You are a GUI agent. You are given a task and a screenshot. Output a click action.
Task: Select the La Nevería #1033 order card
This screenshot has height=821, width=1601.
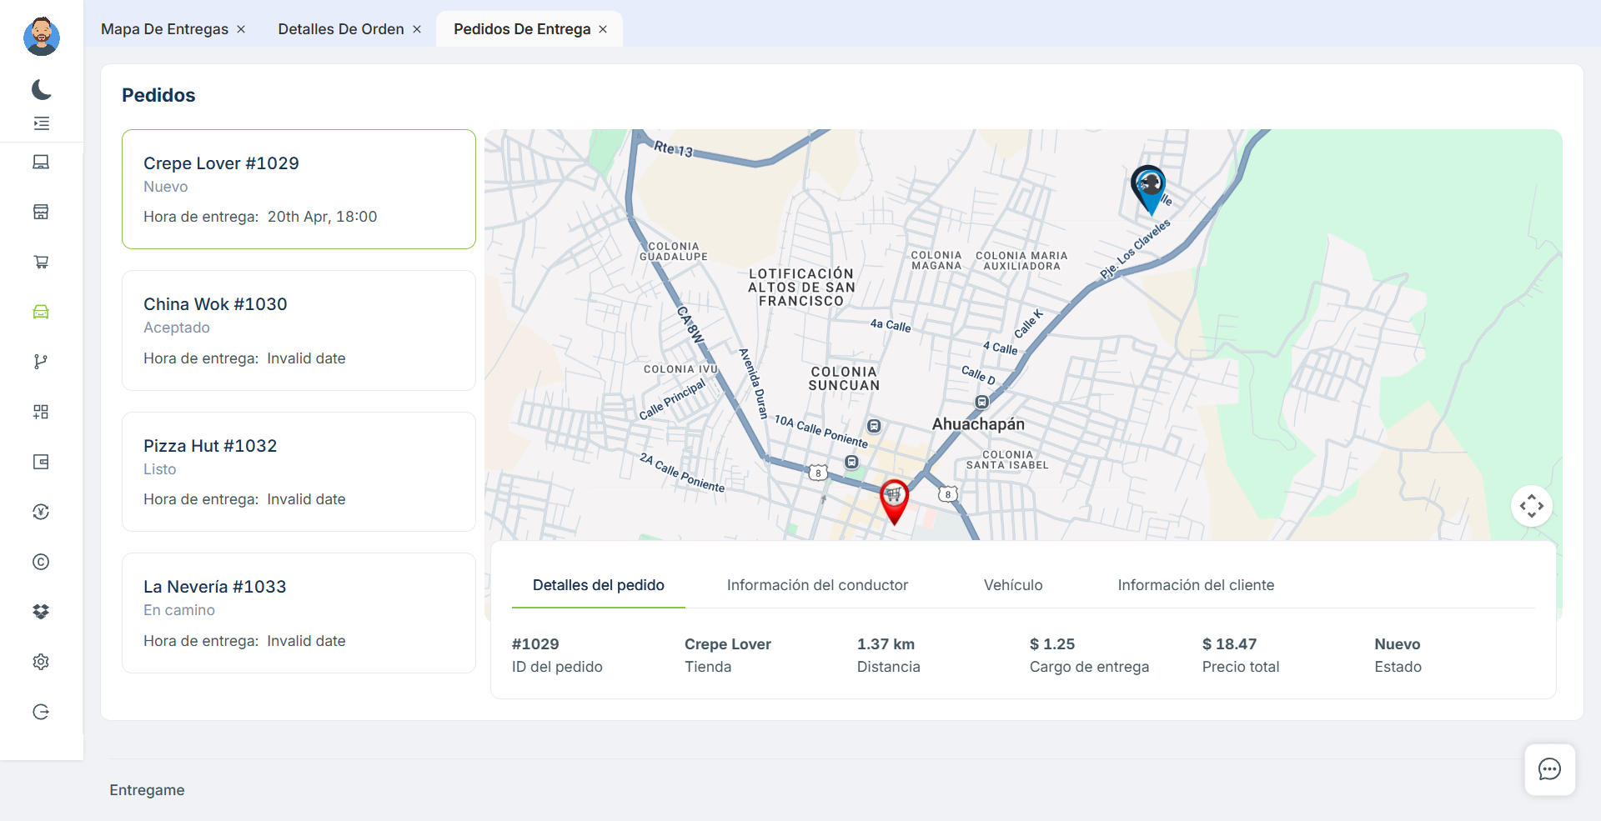point(299,613)
